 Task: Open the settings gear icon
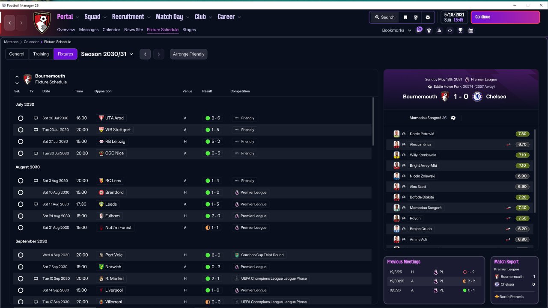pos(428,18)
